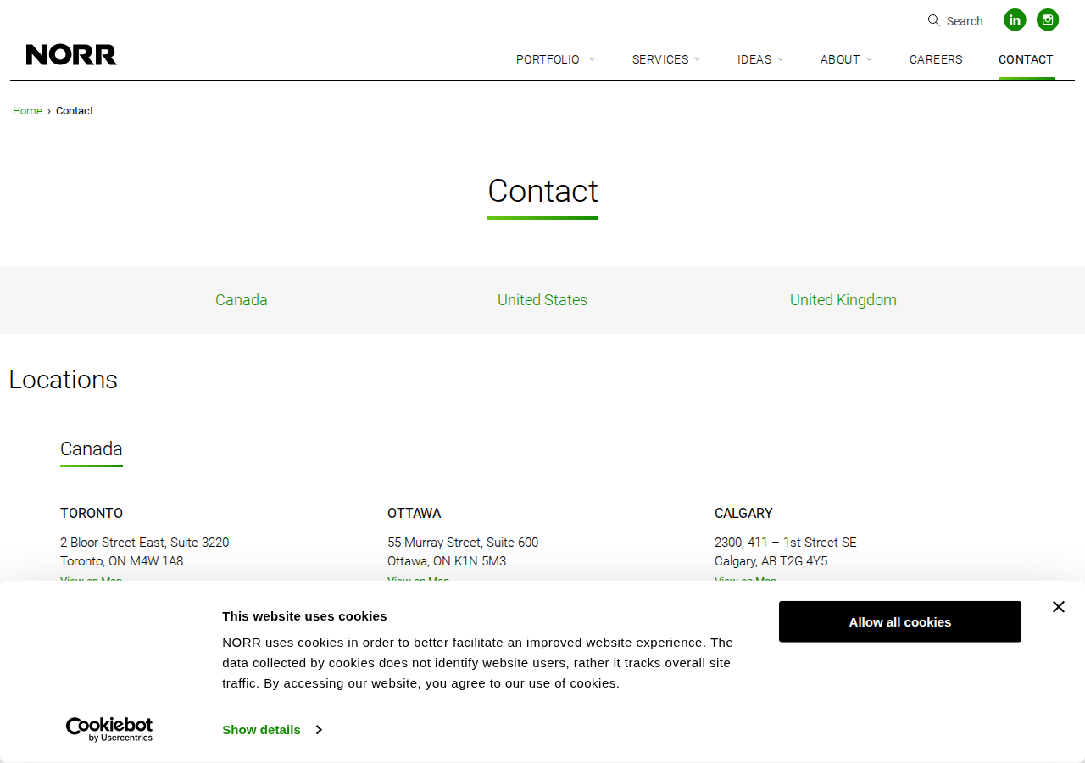
Task: Click the Search magnifier icon
Action: (x=933, y=20)
